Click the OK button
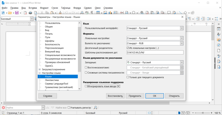 155,96
